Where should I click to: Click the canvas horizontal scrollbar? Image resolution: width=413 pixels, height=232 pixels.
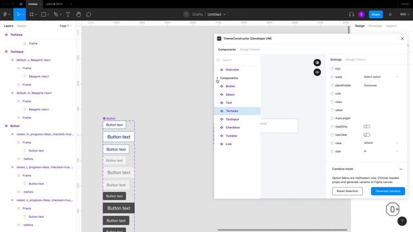[283, 230]
